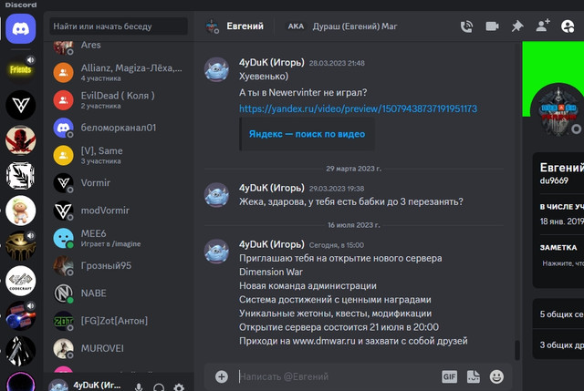
Task: Click the chat scrollbar thumb
Action: pyautogui.click(x=517, y=350)
